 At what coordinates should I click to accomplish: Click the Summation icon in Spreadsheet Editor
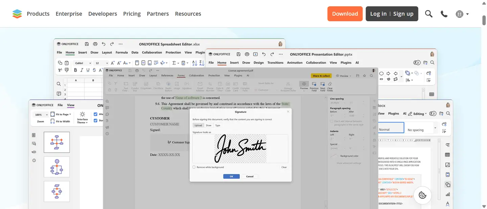point(174,63)
